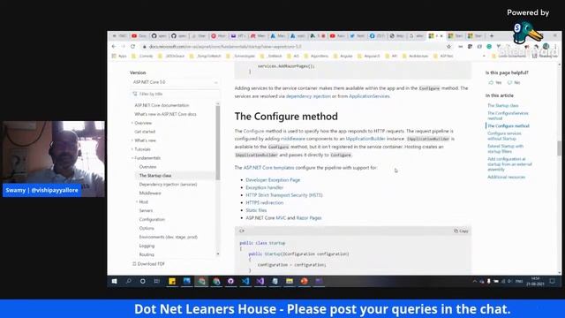The height and width of the screenshot is (318, 565).
Task: Switch to the Twitter browser tab
Action: 357,35
